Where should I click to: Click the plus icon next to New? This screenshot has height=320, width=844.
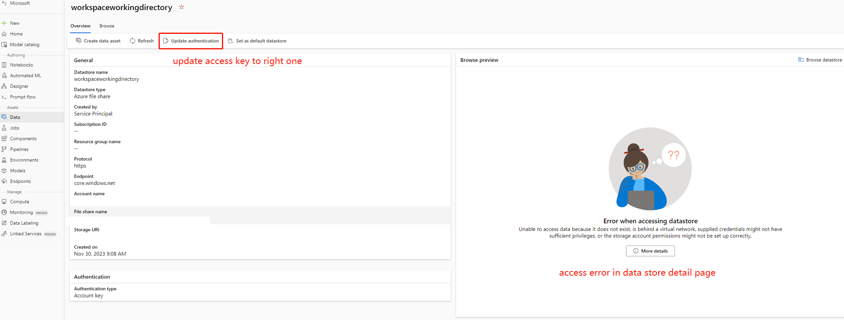[x=4, y=23]
